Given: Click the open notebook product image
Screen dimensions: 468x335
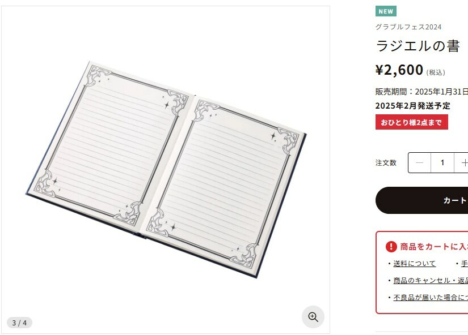Looking at the screenshot, I should pos(166,164).
